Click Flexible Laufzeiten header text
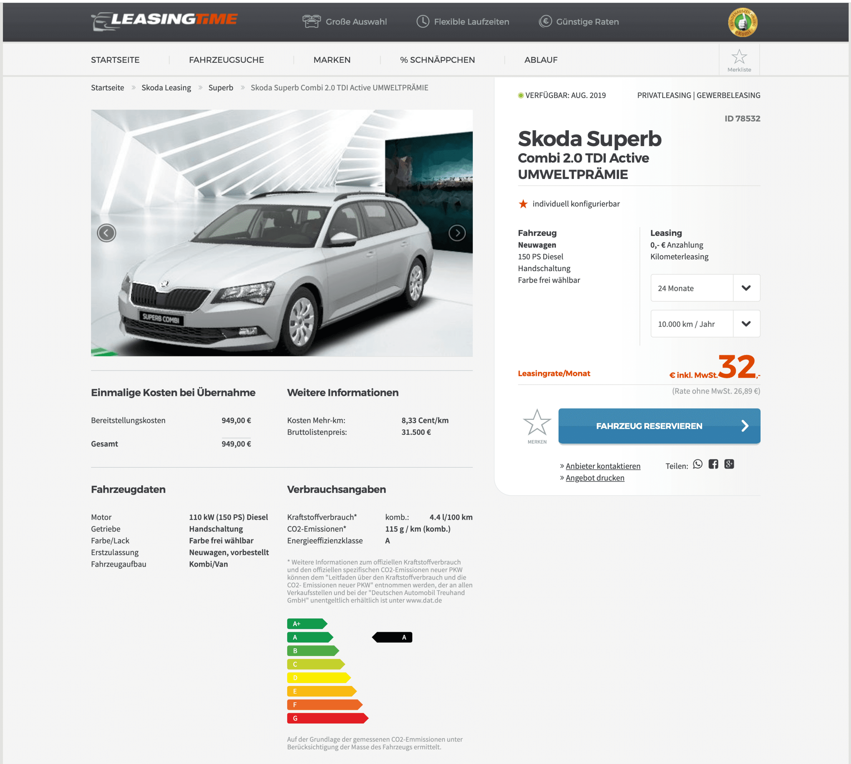851x764 pixels. pyautogui.click(x=471, y=22)
